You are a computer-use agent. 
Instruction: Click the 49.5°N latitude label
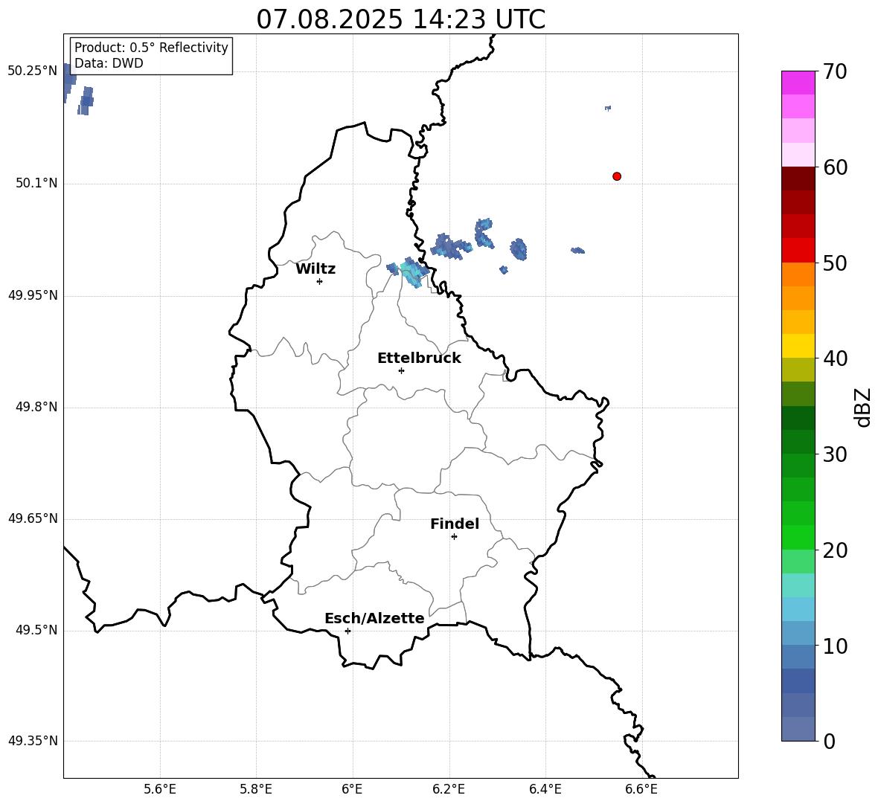pos(36,630)
